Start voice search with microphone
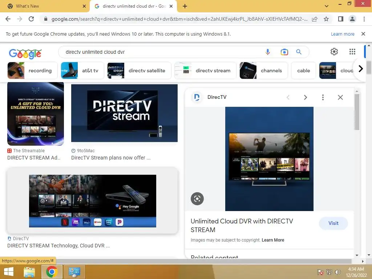The image size is (372, 279). click(268, 52)
